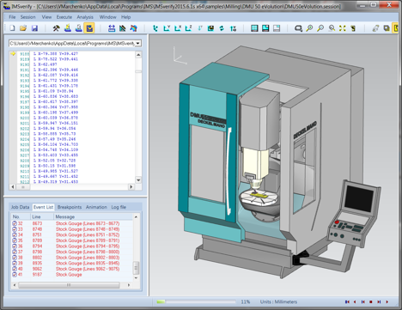Click the code panel scroll down arrow
The height and width of the screenshot is (310, 402).
coord(138,180)
